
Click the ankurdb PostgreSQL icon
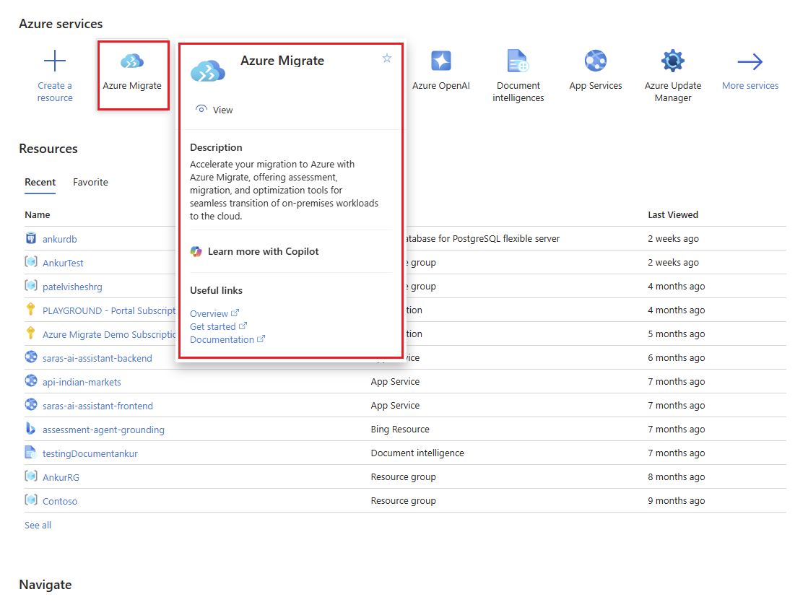pos(31,238)
